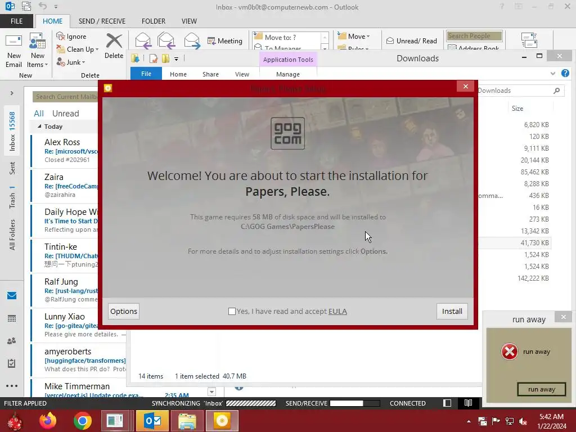Switch to the FOLDER ribbon tab
This screenshot has width=576, height=432.
154,21
